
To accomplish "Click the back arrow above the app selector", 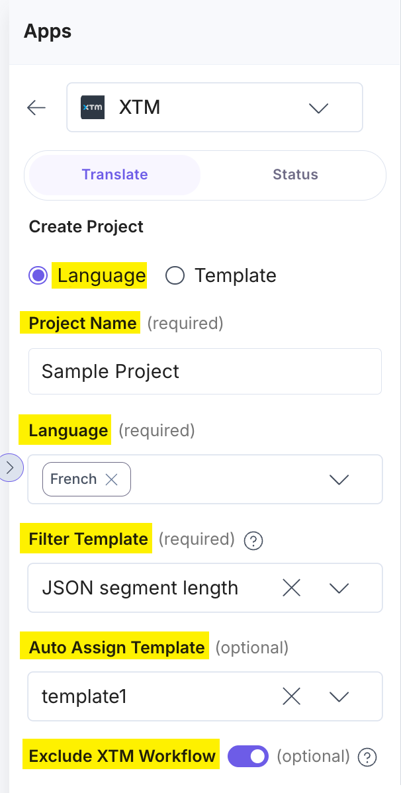I will pos(36,107).
